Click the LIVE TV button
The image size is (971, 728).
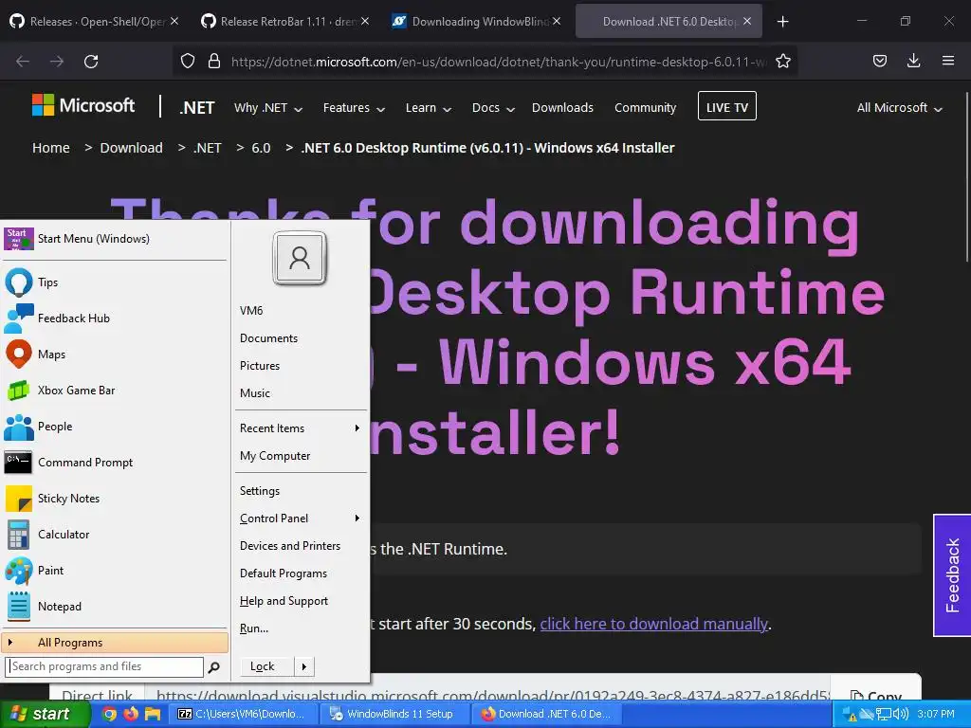726,106
